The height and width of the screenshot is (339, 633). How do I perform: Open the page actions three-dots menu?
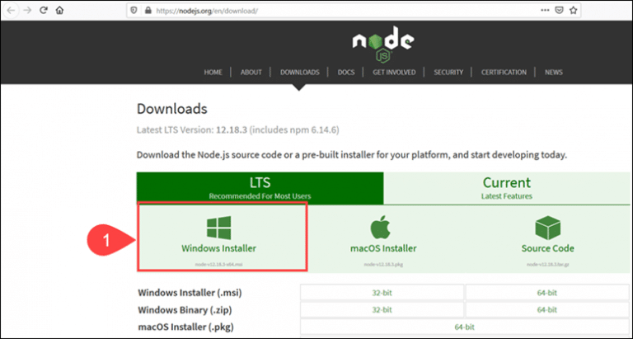pos(545,11)
